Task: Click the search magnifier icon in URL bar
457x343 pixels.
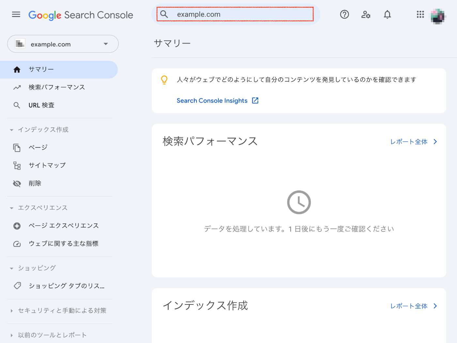Action: [164, 14]
